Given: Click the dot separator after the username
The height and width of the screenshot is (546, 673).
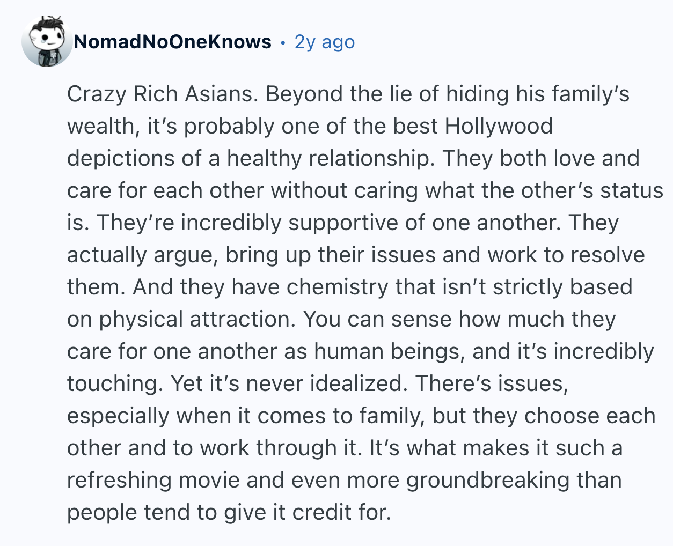Looking at the screenshot, I should [283, 42].
